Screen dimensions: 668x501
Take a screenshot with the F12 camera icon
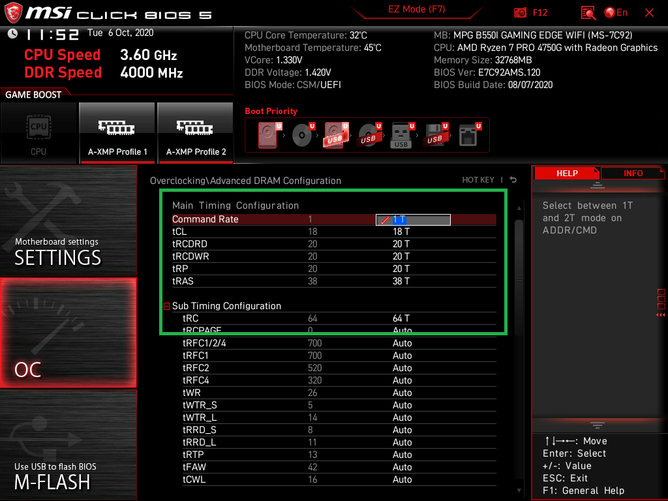(x=520, y=12)
